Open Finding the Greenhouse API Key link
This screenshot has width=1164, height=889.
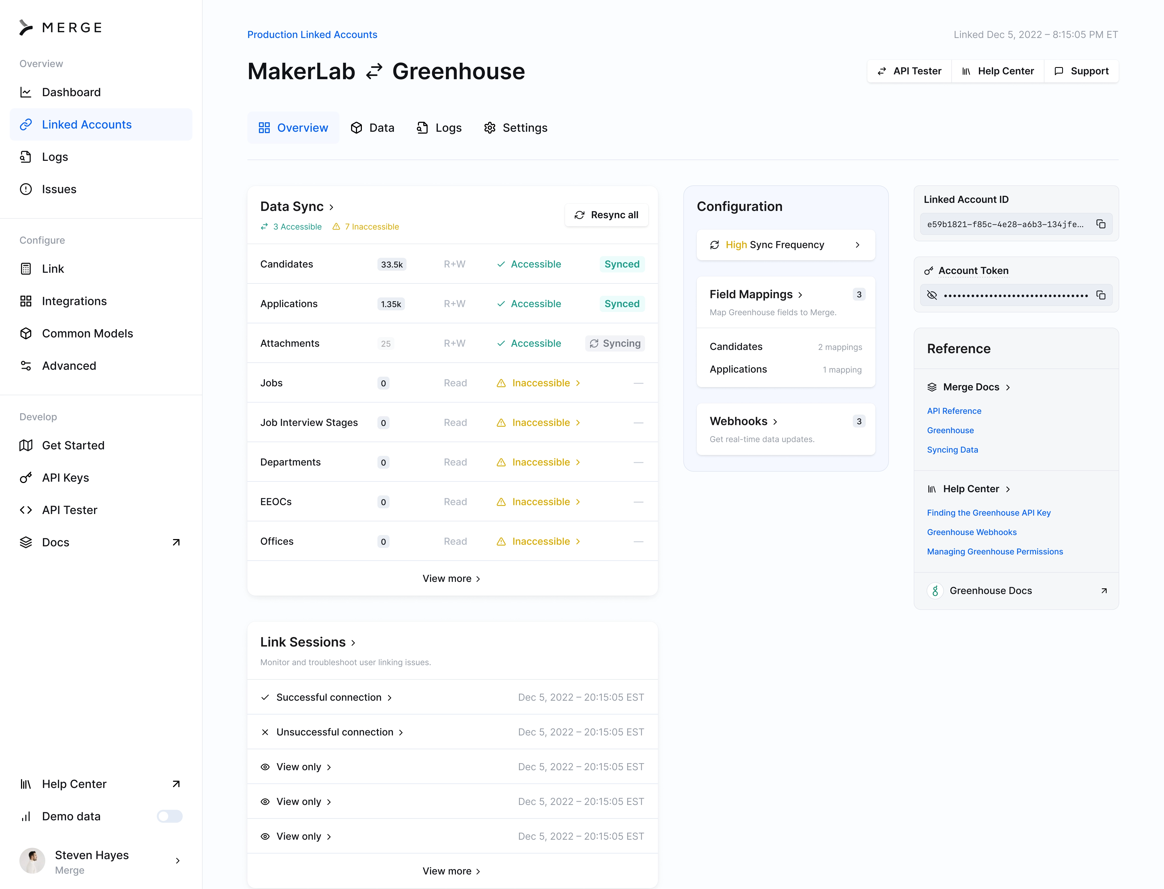coord(989,513)
